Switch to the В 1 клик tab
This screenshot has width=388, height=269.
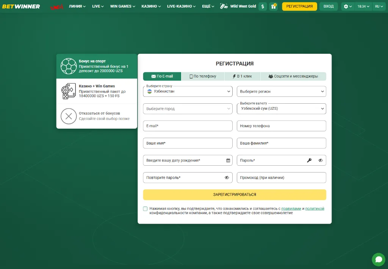tap(242, 76)
